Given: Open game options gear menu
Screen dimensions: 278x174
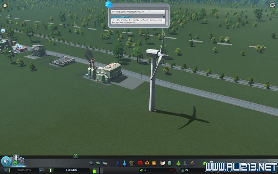Looking at the screenshot, I should click(x=272, y=5).
